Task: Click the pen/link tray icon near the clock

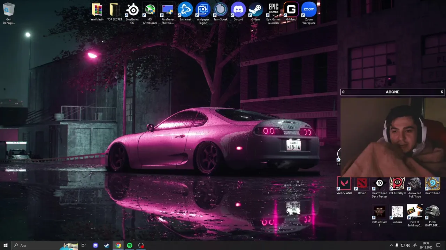Action: [x=414, y=245]
